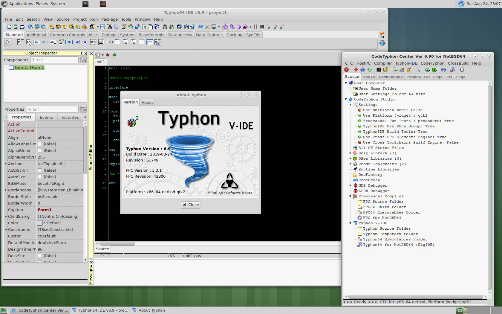Click the green forward arrow in source editor
This screenshot has height=314, width=502.
[x=114, y=55]
